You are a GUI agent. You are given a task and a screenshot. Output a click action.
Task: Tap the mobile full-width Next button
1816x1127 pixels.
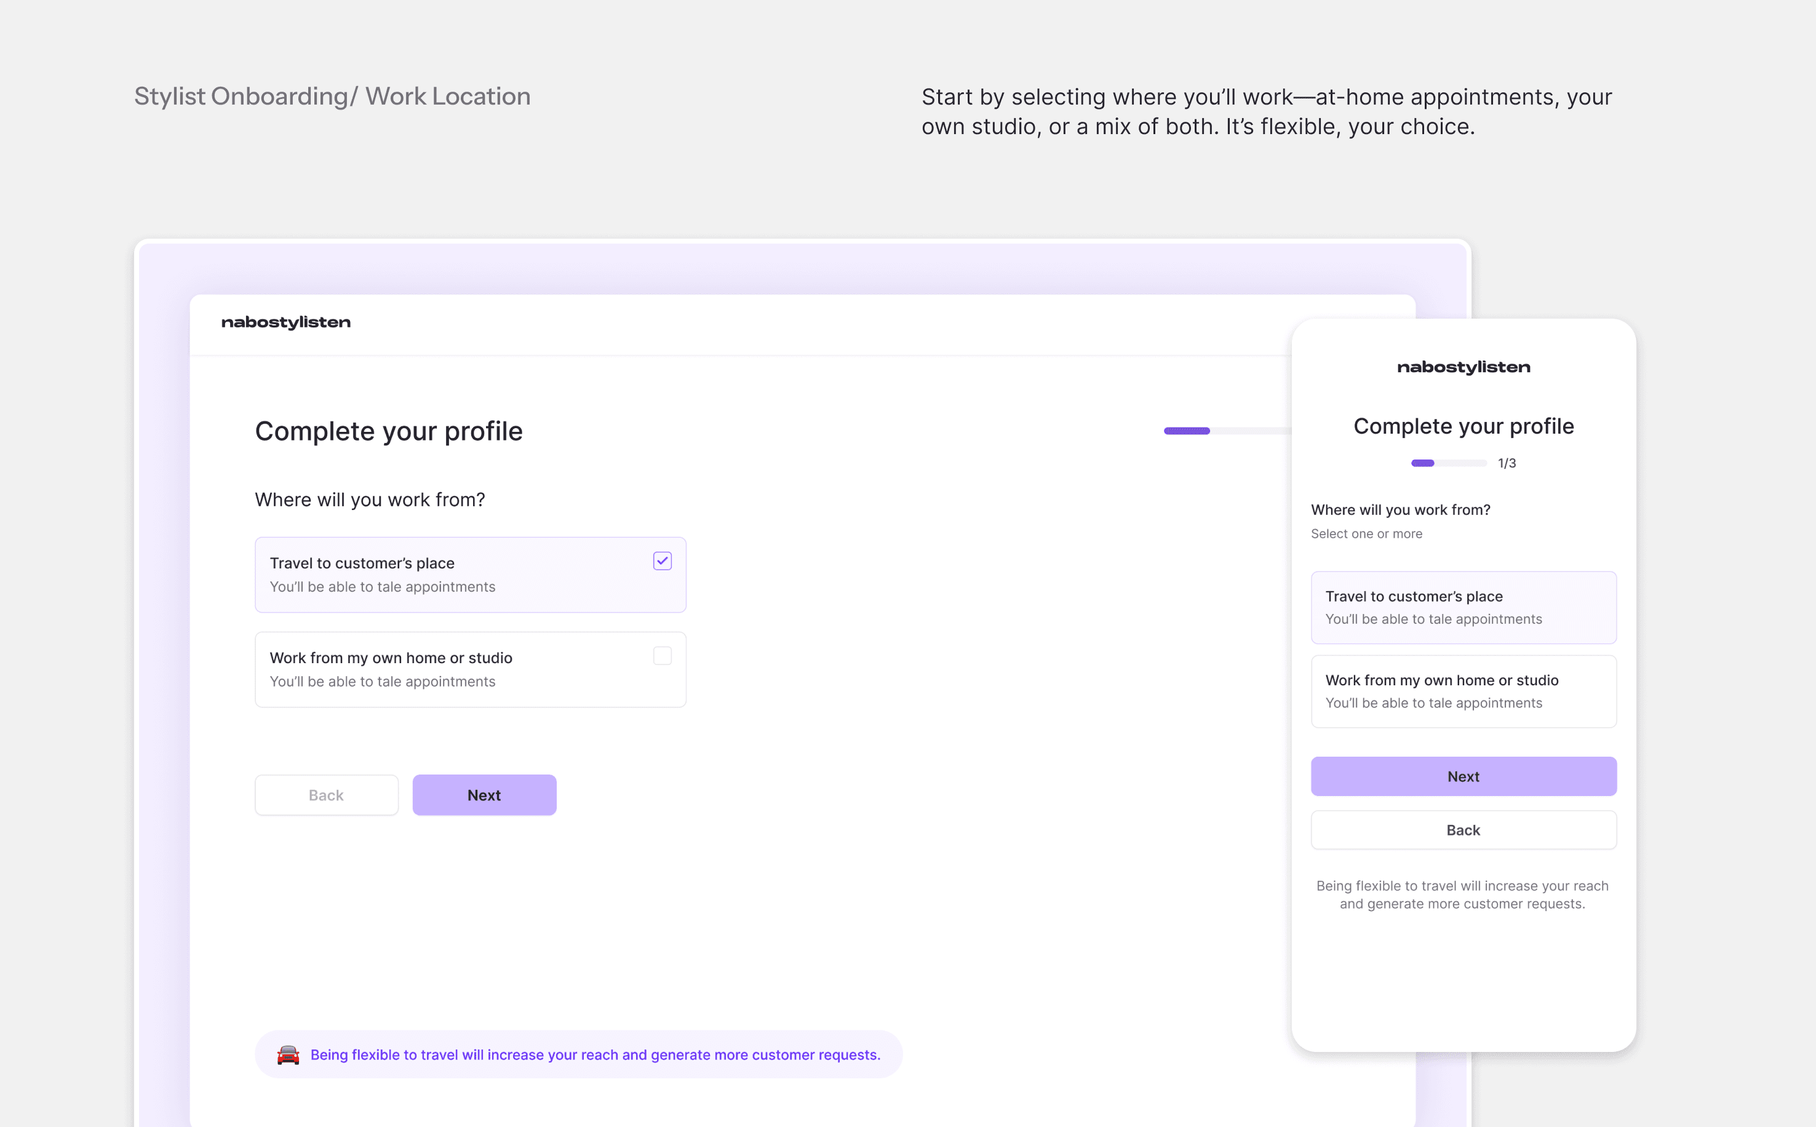[1463, 776]
